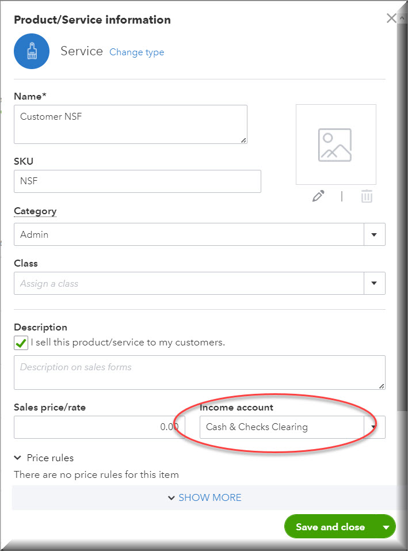Click the Description on sales forms box
The width and height of the screenshot is (408, 551).
click(x=199, y=372)
